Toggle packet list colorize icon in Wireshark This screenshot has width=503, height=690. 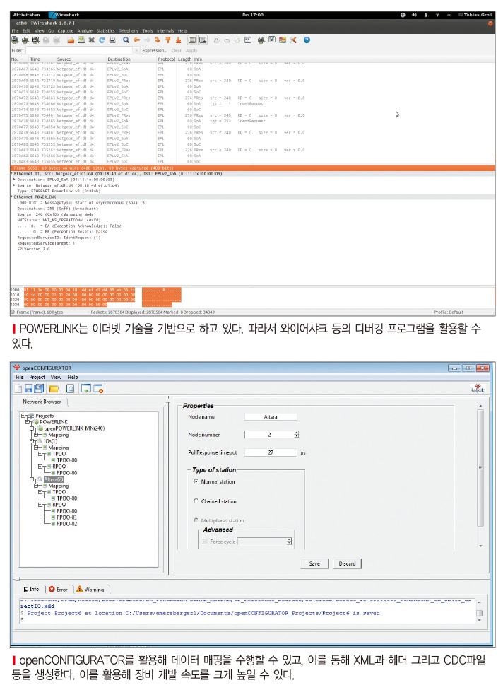click(x=192, y=40)
